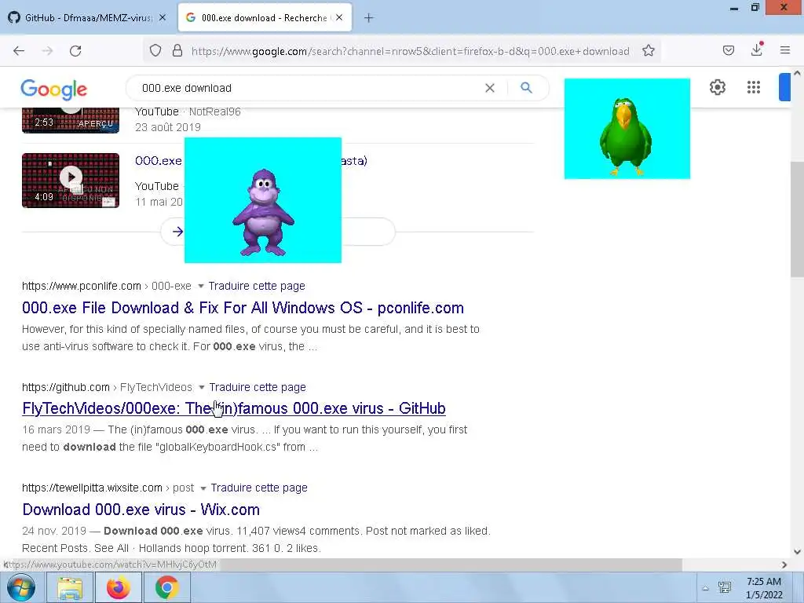Go to Google homepage via logo
Image resolution: width=804 pixels, height=603 pixels.
[x=54, y=90]
